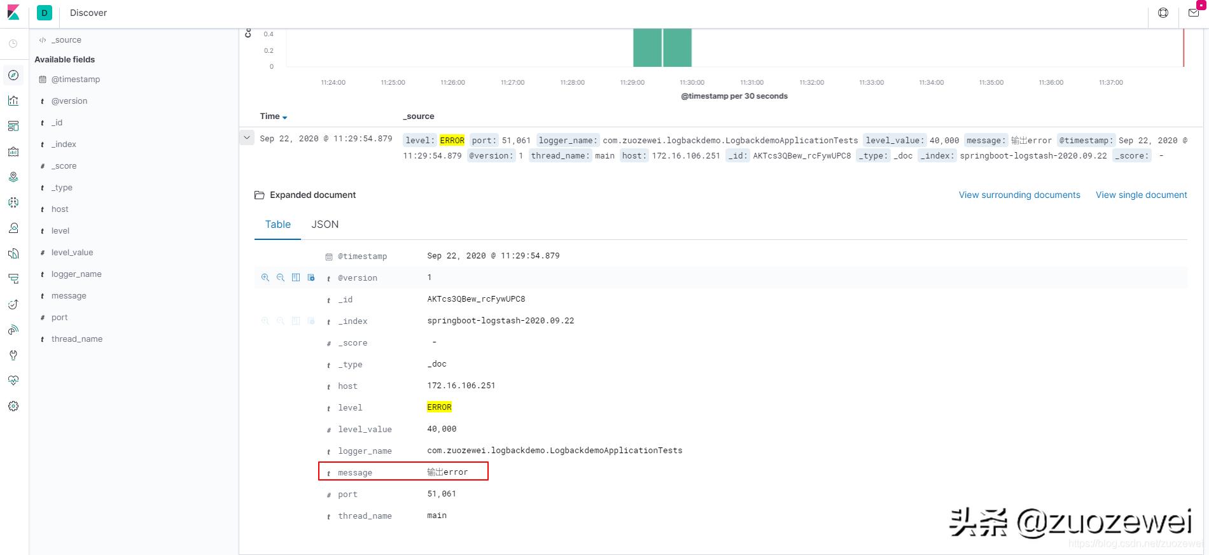The image size is (1209, 555).
Task: Open Visualize from the side navigation
Action: click(x=13, y=101)
